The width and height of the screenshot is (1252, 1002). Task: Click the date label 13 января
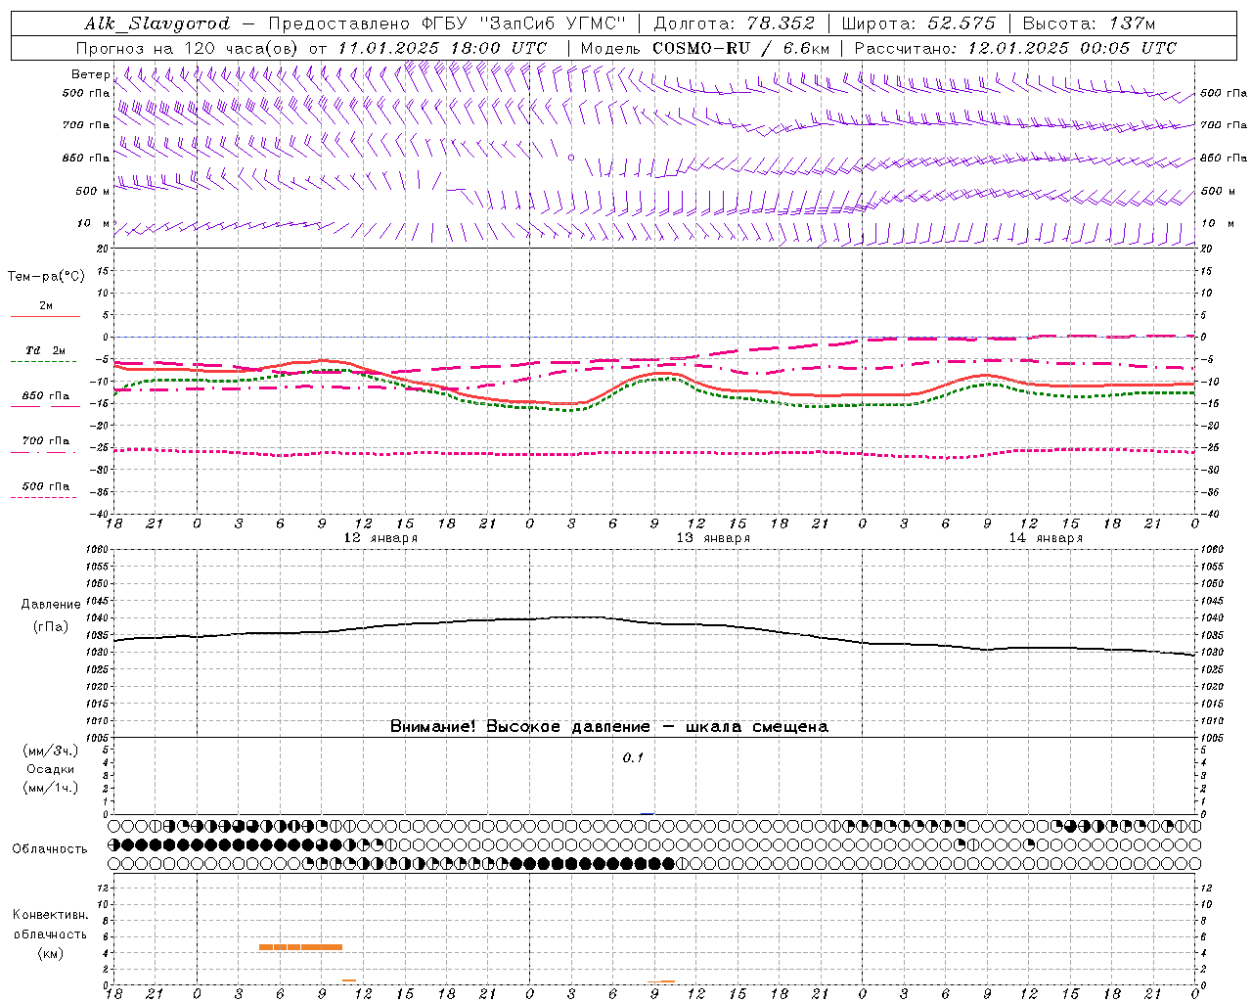(713, 538)
